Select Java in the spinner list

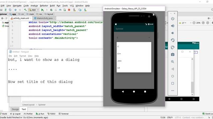coord(134,61)
